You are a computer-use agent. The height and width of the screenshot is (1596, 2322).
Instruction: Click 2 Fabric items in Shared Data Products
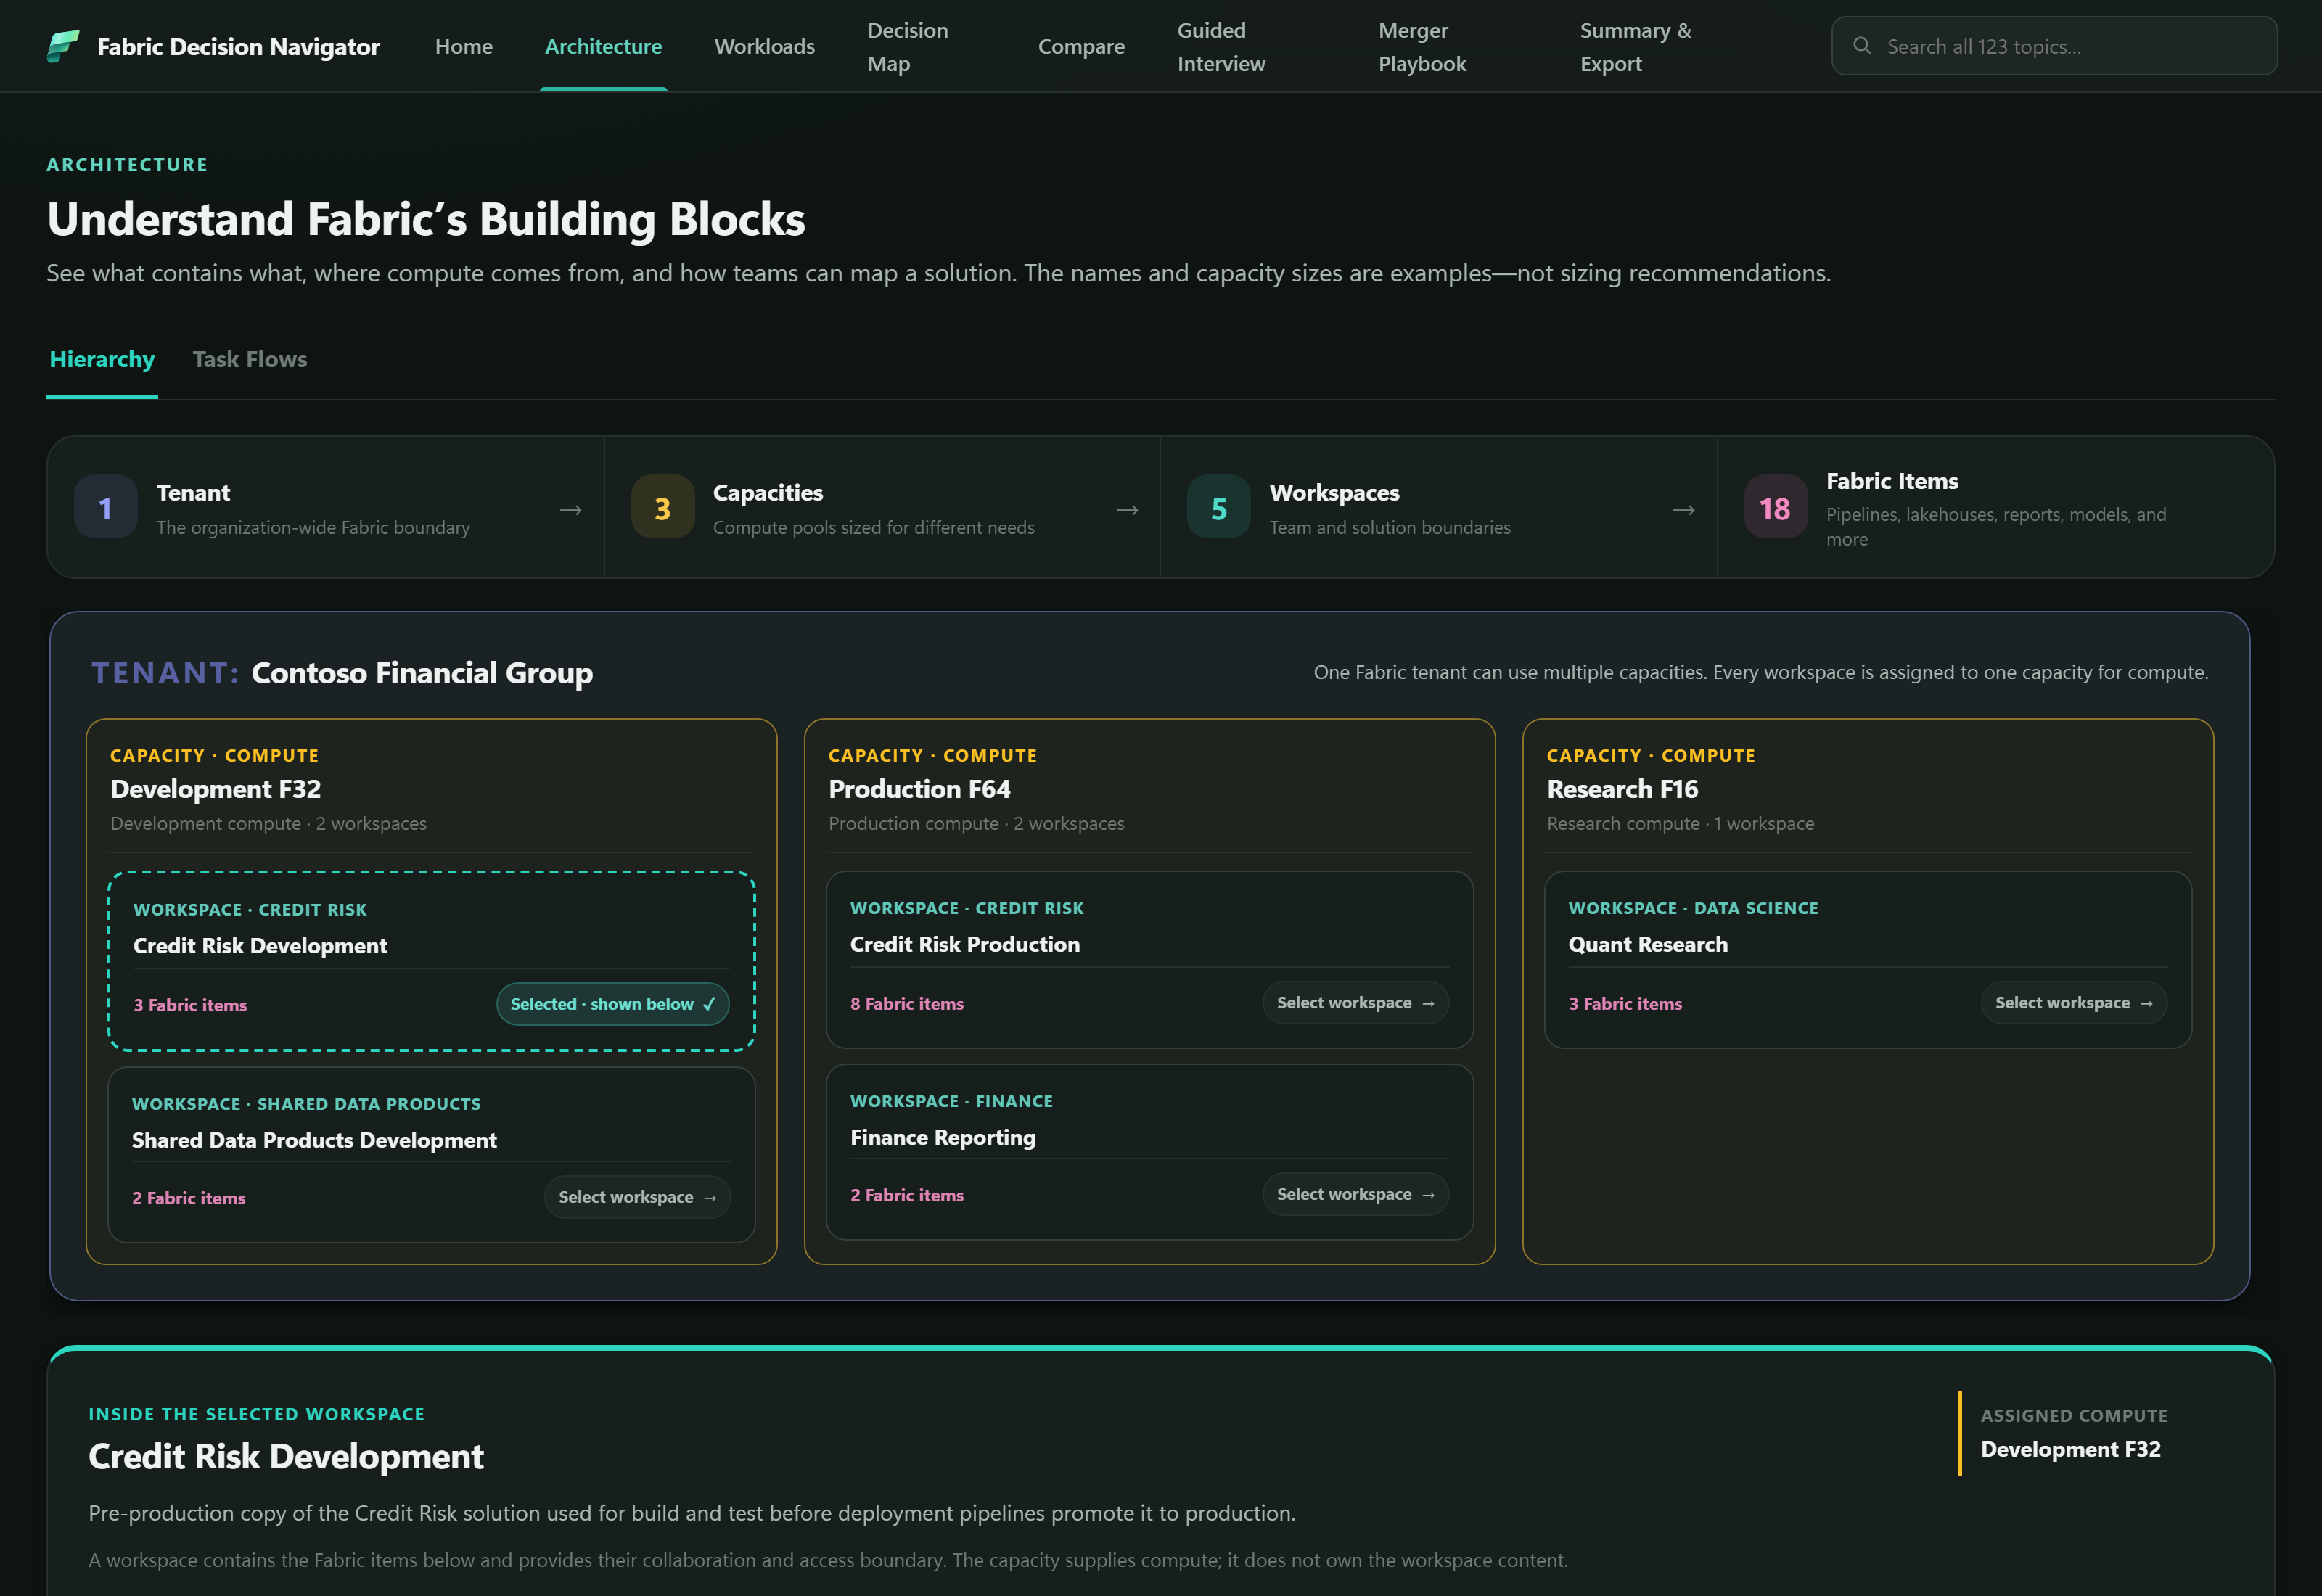tap(189, 1198)
